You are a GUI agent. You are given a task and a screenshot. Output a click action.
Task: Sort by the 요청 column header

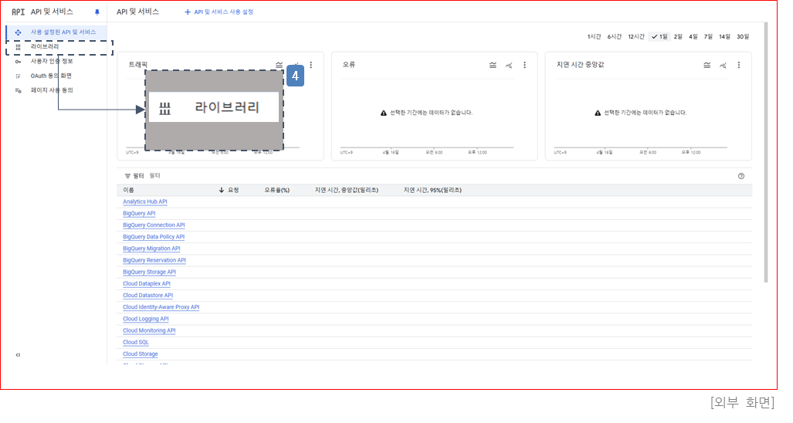pyautogui.click(x=233, y=190)
